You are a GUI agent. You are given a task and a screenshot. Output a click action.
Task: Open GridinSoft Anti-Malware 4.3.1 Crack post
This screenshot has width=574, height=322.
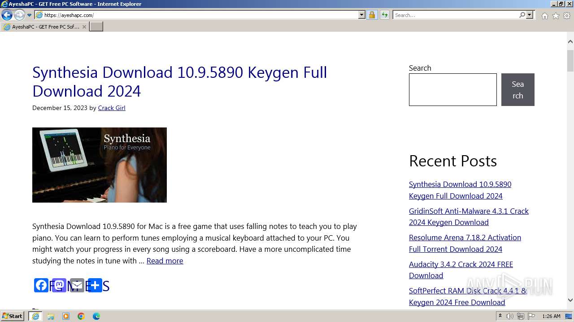pyautogui.click(x=469, y=216)
